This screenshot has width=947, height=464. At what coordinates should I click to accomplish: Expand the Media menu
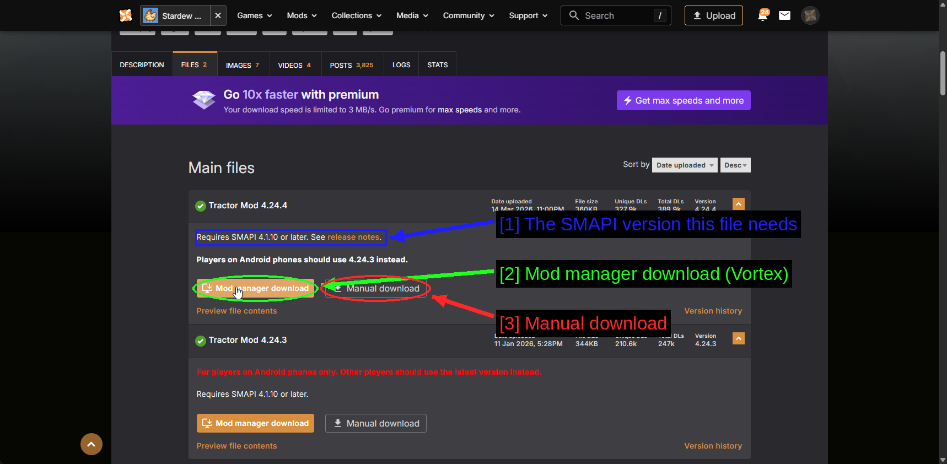412,15
